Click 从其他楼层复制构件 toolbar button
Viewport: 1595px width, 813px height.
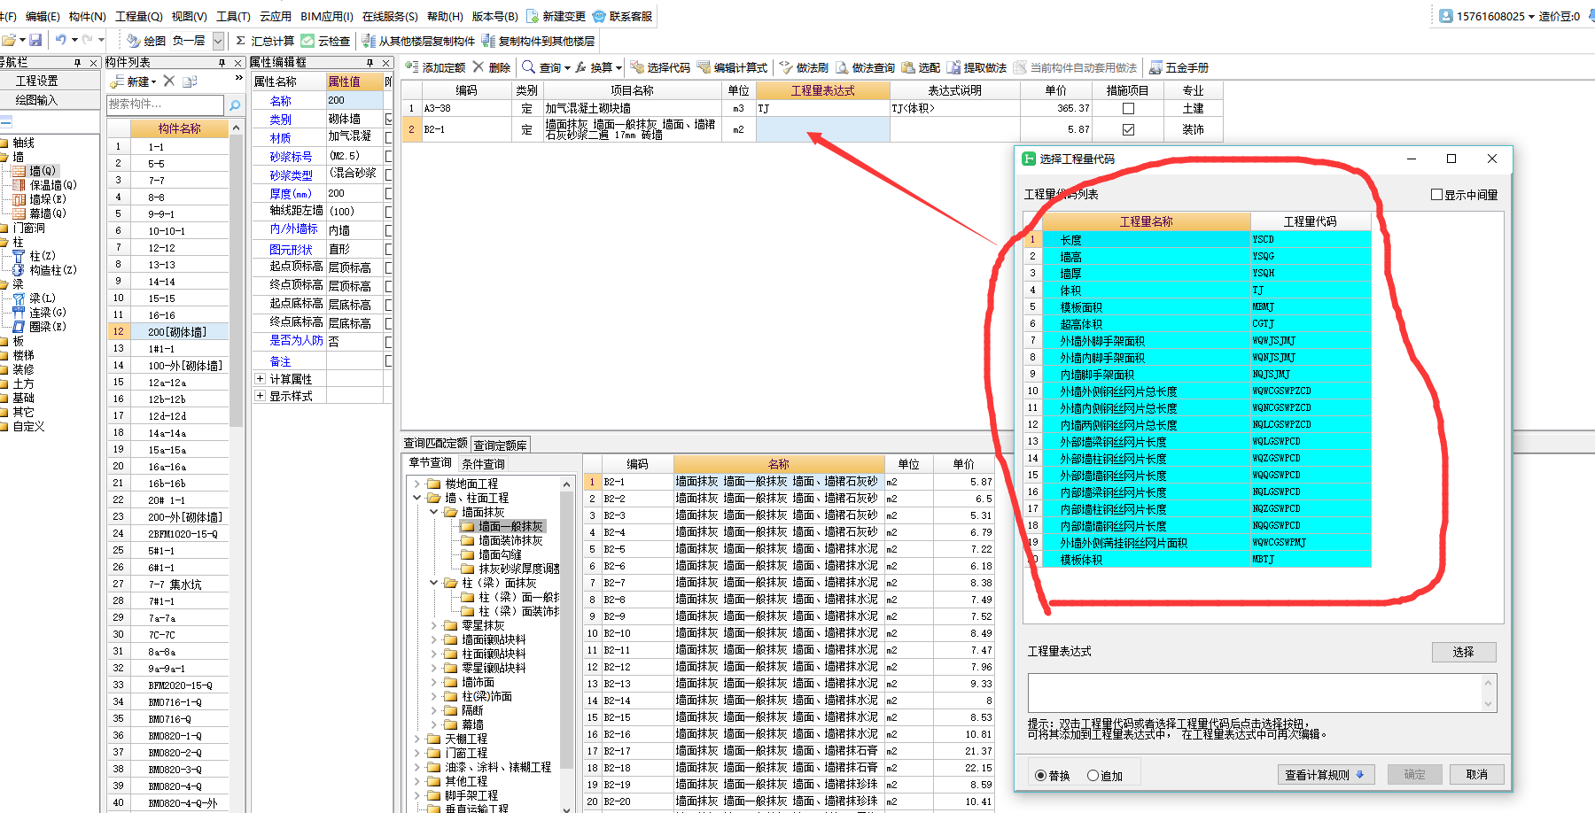click(418, 41)
